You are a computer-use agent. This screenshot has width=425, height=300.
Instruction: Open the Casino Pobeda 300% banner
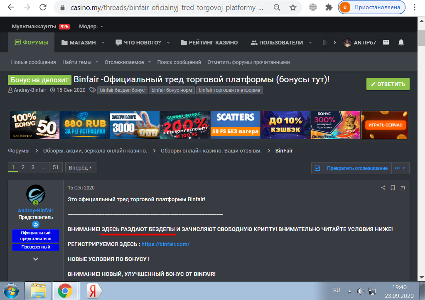point(335,125)
